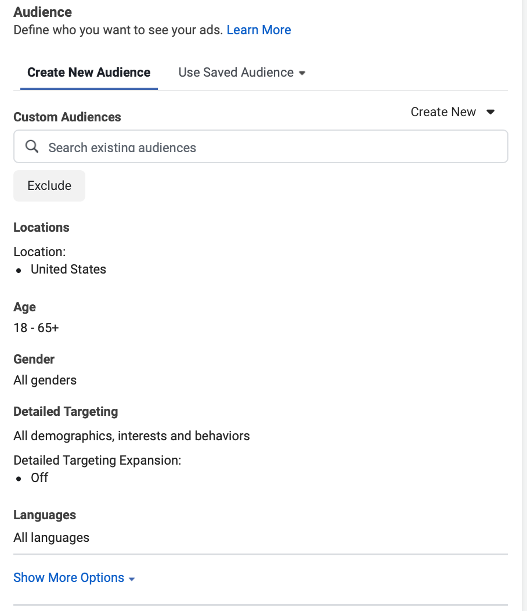The height and width of the screenshot is (611, 527).
Task: Click the search magnifying glass icon
Action: [32, 146]
